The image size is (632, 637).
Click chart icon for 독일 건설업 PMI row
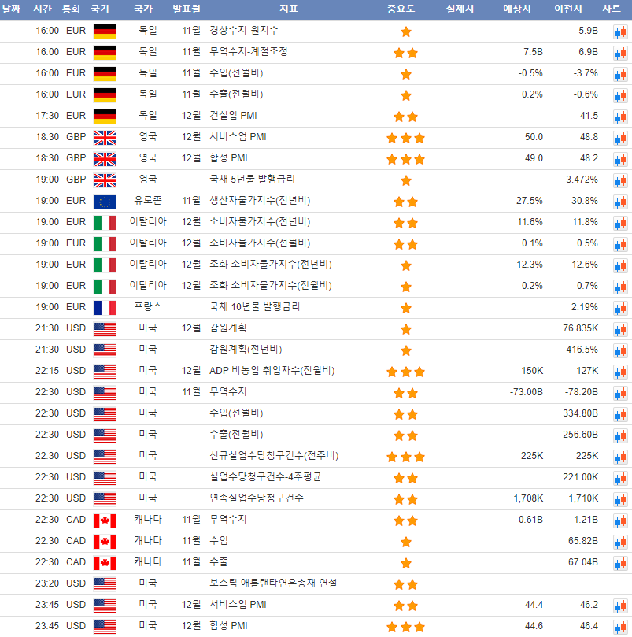[x=620, y=116]
